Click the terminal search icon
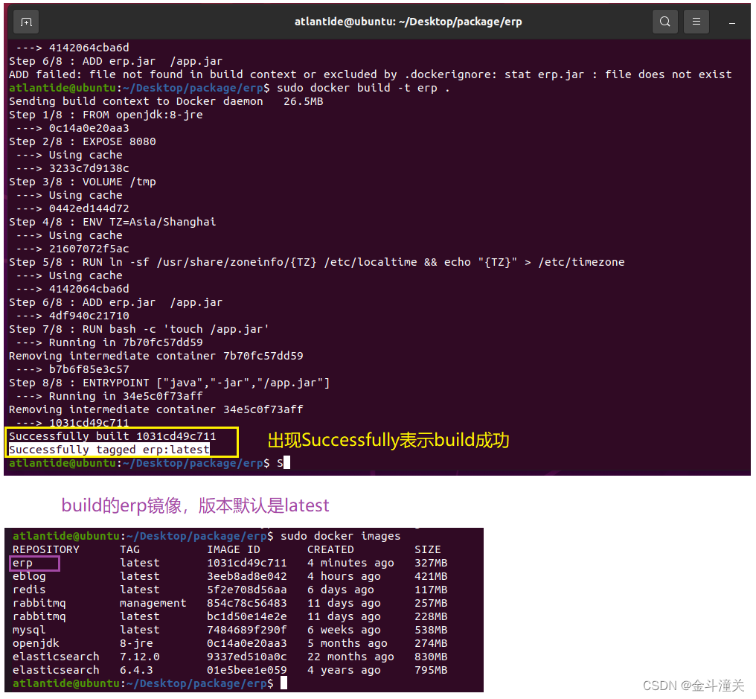Screen dimensions: 756x699 pos(665,22)
